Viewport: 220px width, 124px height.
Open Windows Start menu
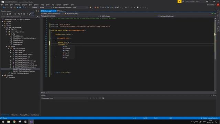click(x=3, y=122)
